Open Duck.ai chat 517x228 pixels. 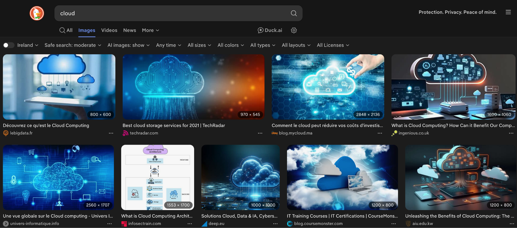[x=270, y=30]
